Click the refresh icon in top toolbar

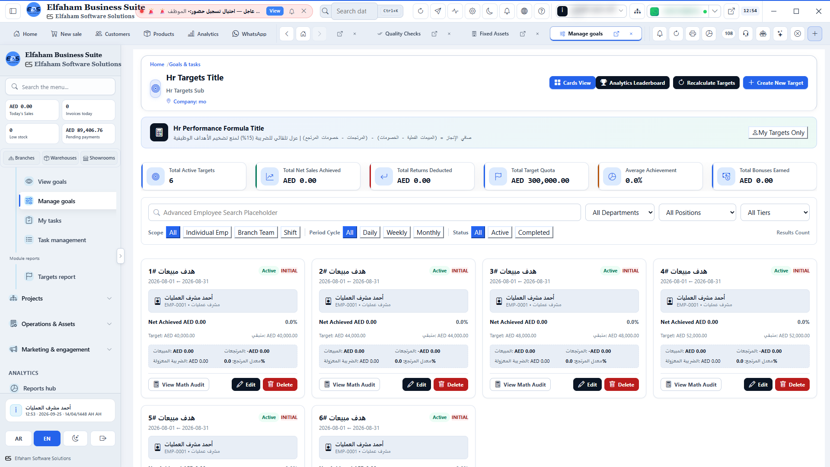421,11
